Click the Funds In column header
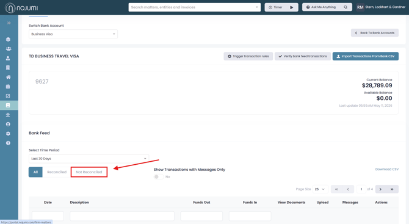This screenshot has height=224, width=409. 250,203
